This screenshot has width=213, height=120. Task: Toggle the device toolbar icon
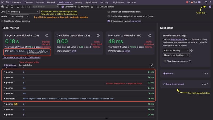tap(7, 2)
